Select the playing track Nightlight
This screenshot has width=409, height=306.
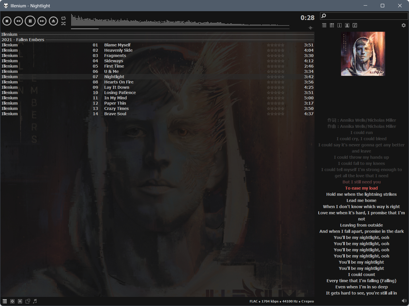coord(157,77)
